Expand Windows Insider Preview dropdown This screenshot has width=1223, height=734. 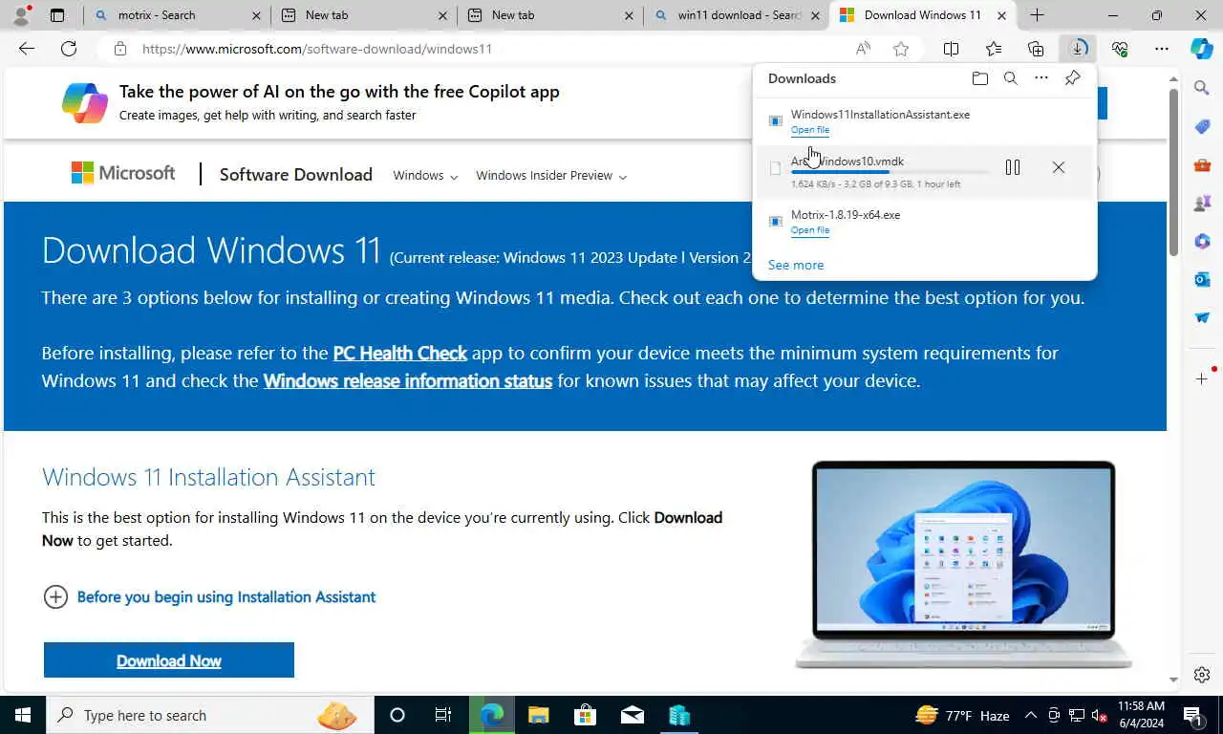[551, 176]
